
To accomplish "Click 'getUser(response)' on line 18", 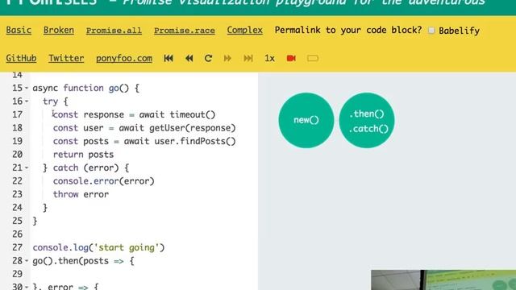I will (193, 128).
